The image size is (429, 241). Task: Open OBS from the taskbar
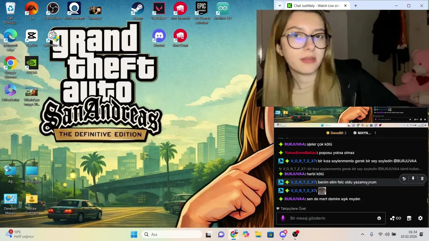coord(295,234)
